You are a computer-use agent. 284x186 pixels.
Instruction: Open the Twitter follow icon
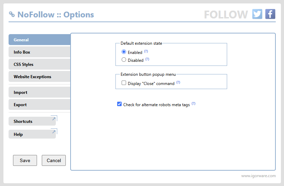click(257, 14)
